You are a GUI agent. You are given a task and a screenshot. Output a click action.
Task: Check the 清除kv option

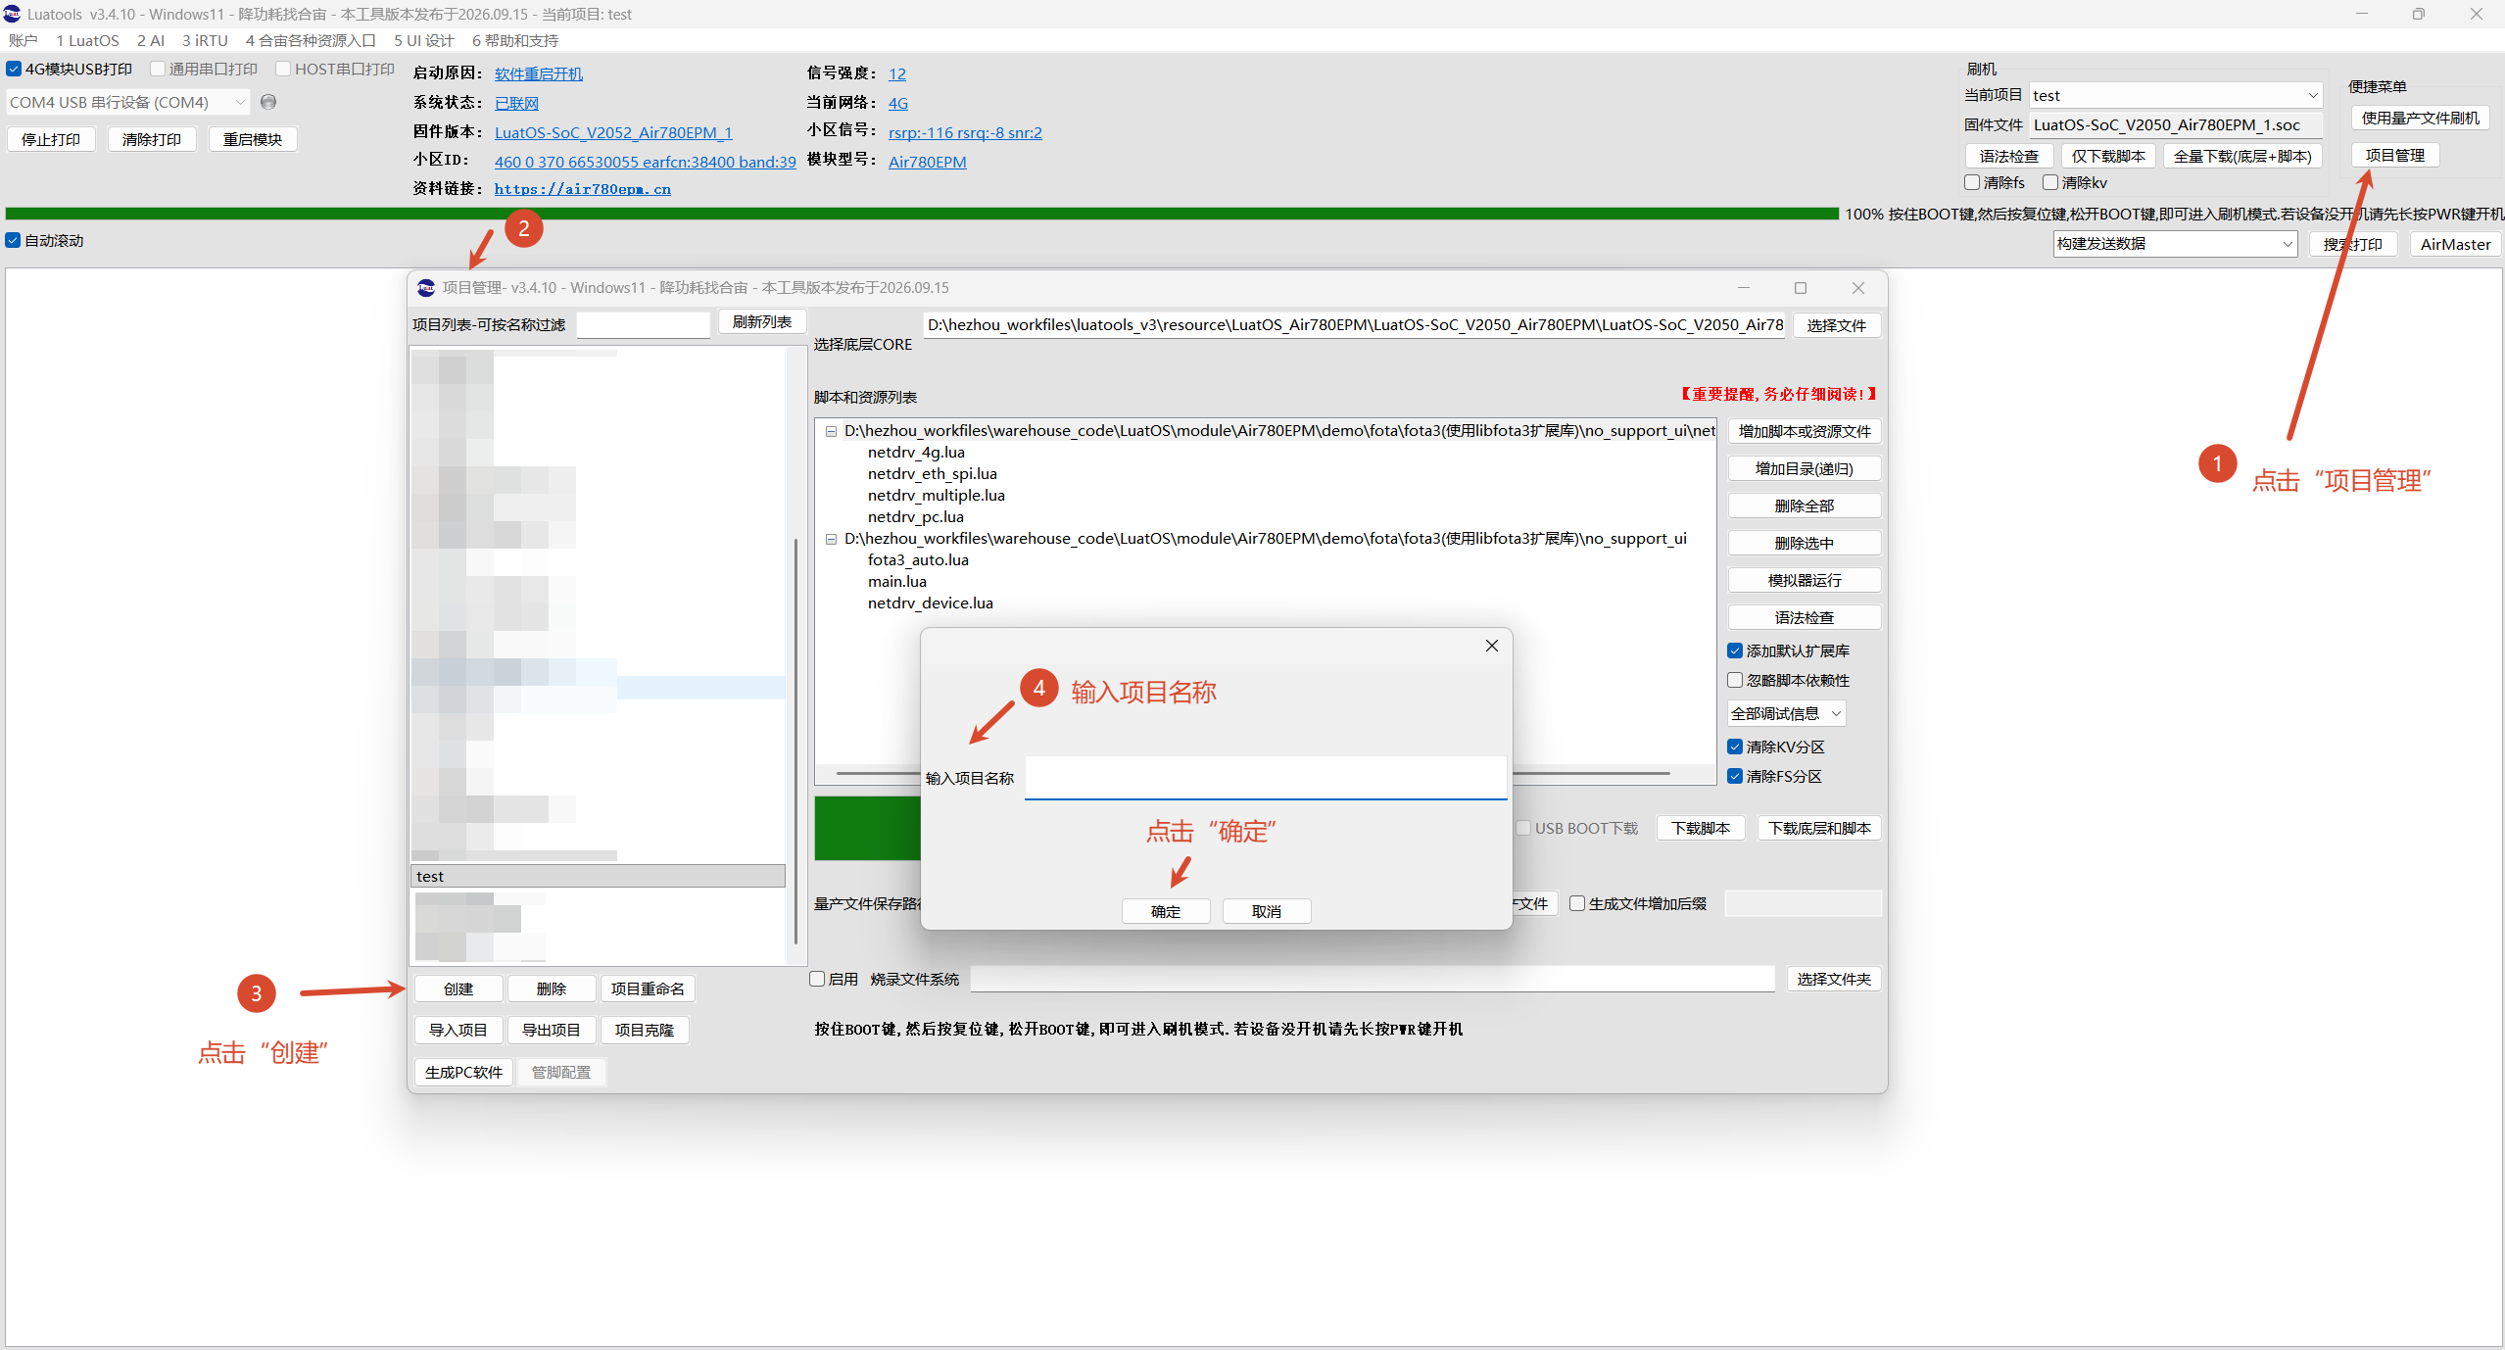[2049, 182]
